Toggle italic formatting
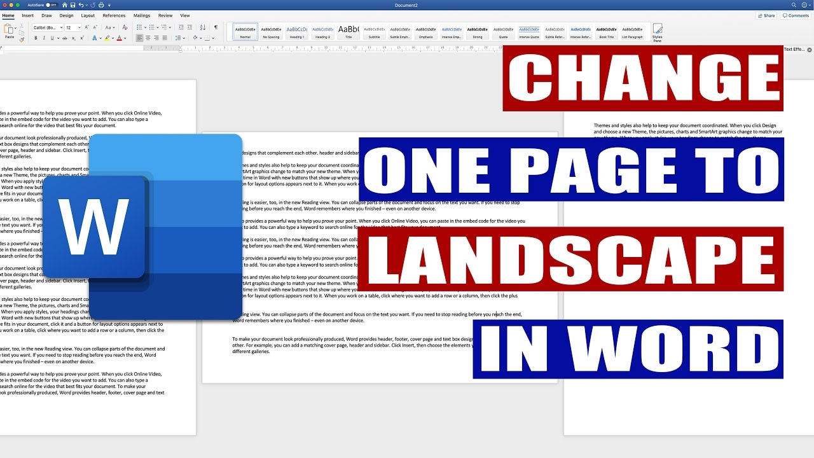 click(x=45, y=38)
